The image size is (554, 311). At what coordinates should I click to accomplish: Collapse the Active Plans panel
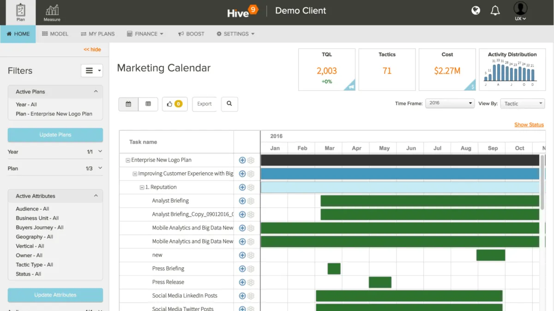96,92
